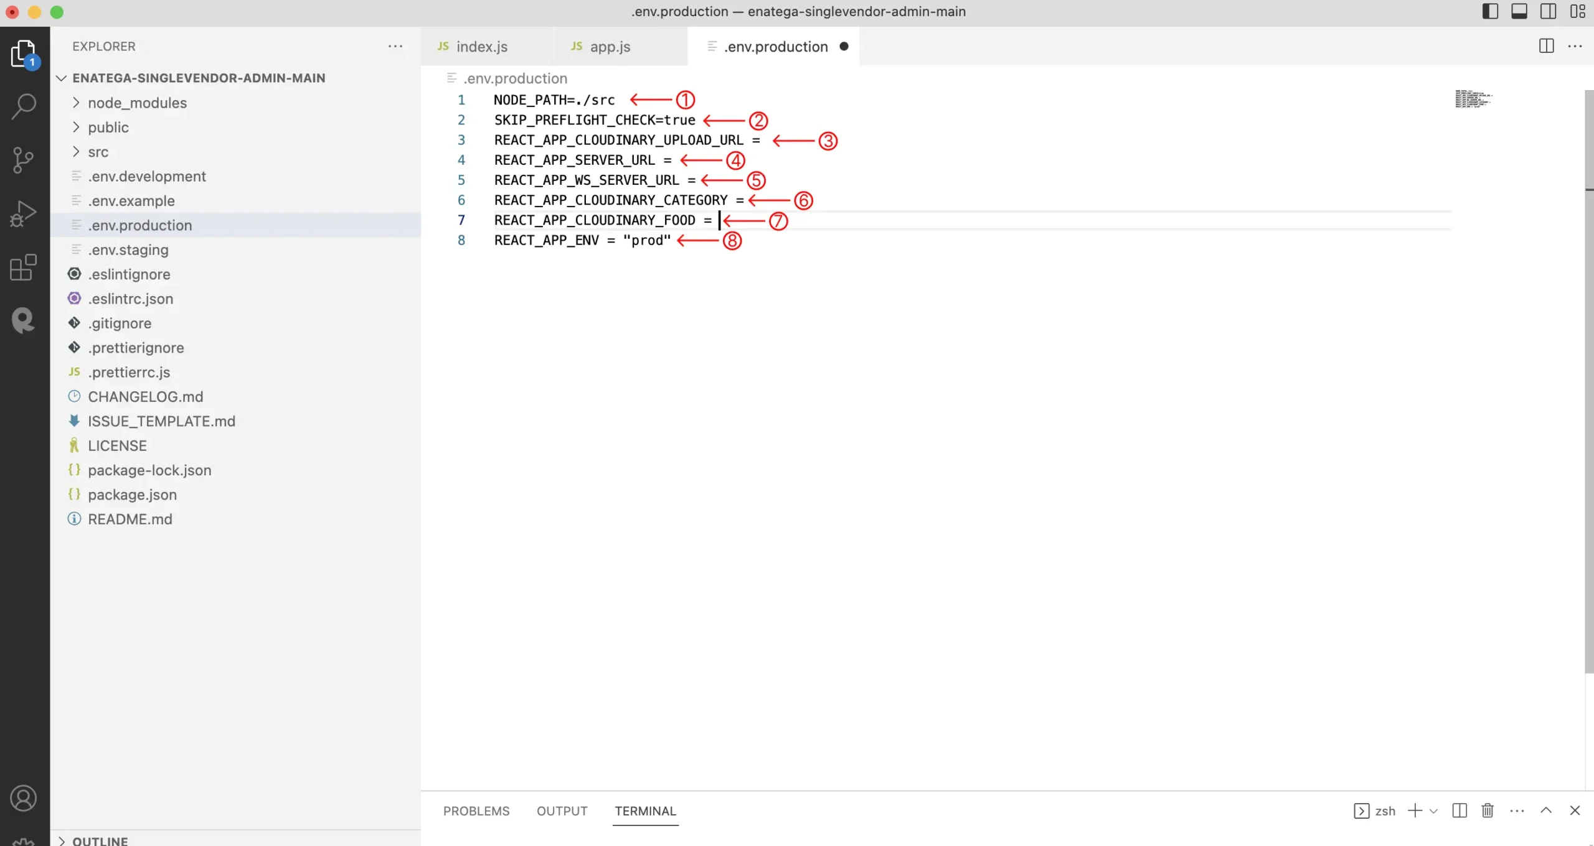Open the .env.staging file
This screenshot has width=1594, height=846.
tap(128, 250)
